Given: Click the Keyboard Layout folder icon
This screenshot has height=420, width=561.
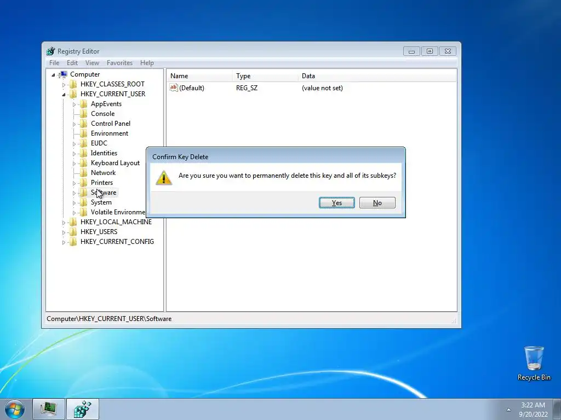Looking at the screenshot, I should (83, 163).
